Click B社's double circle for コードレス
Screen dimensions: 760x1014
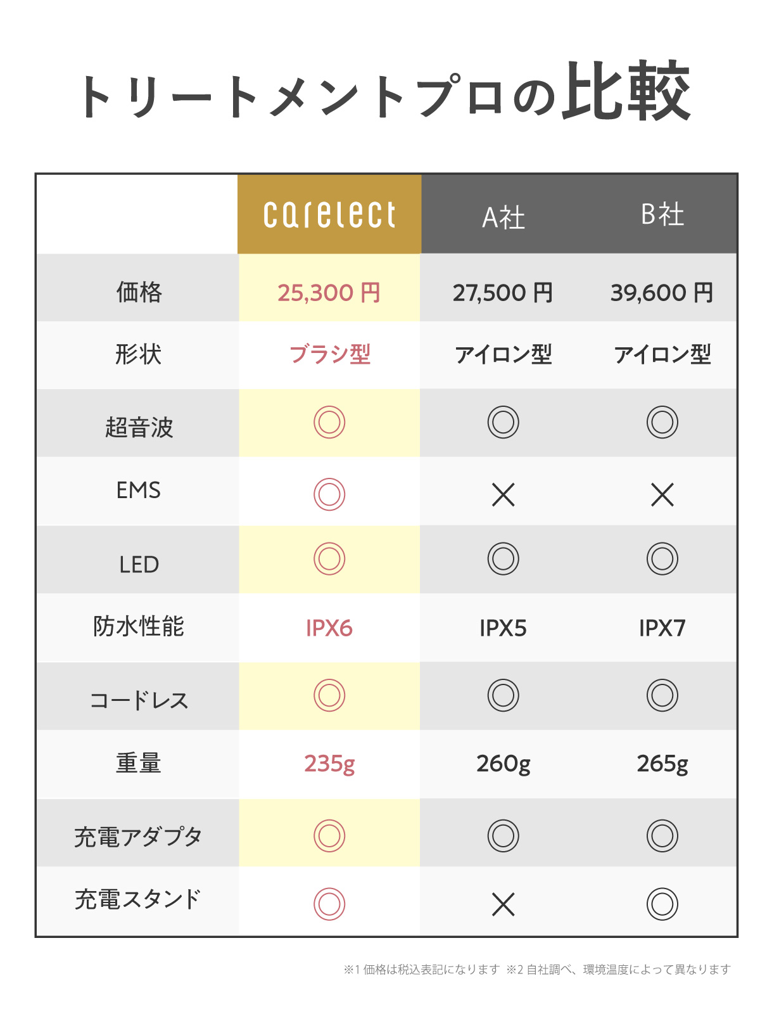coord(662,695)
